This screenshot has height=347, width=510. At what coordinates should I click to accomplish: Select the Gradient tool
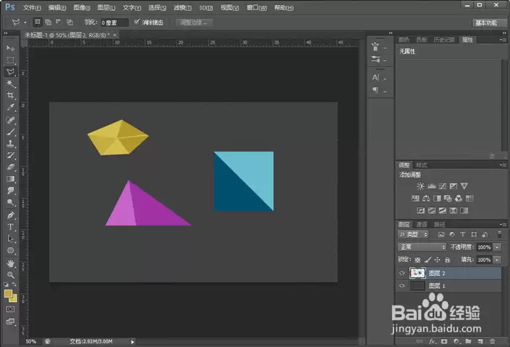[11, 179]
